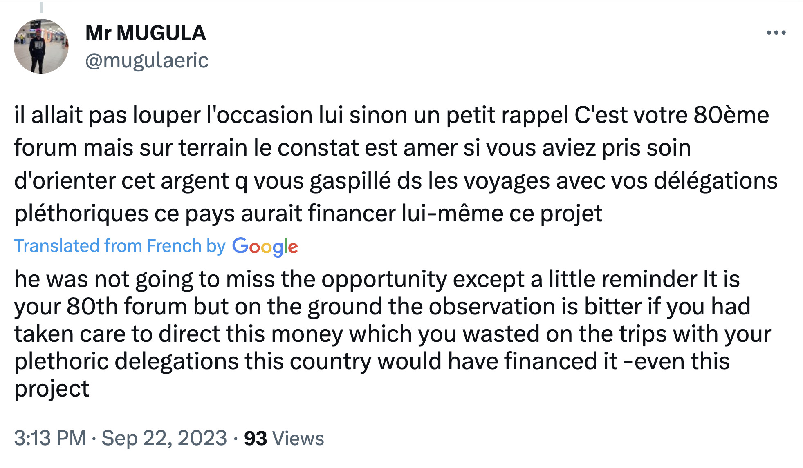Click the 93 view count number

(255, 439)
